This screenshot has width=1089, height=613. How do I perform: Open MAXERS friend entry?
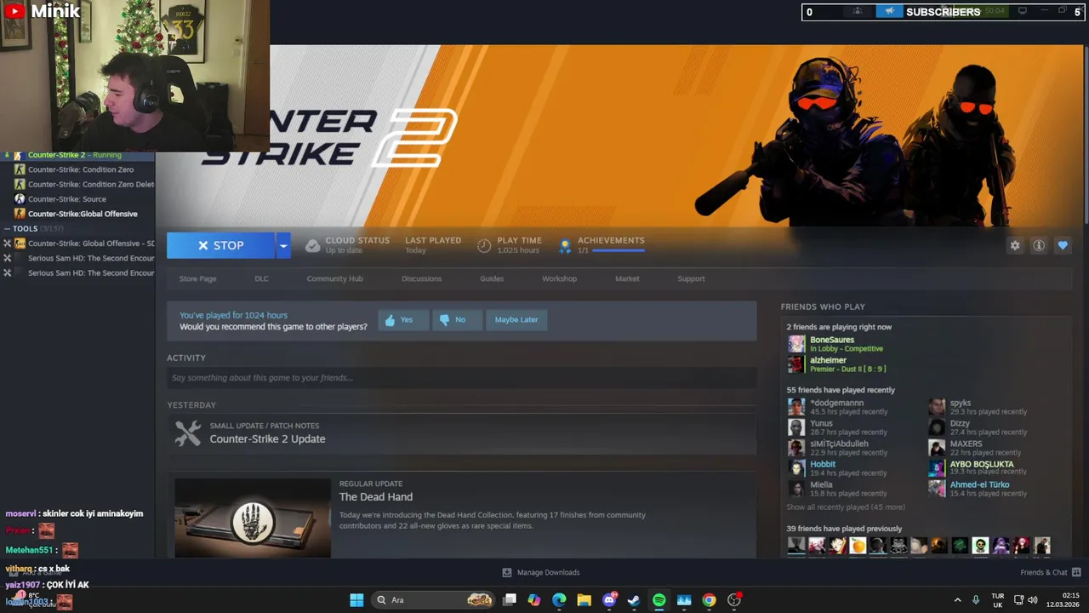click(966, 444)
